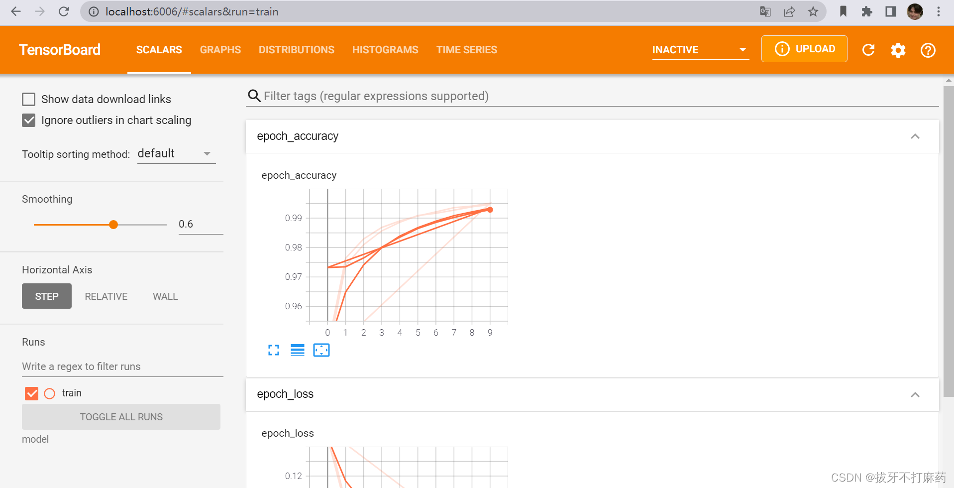Image resolution: width=954 pixels, height=488 pixels.
Task: Open the DISTRIBUTIONS tab
Action: [297, 50]
